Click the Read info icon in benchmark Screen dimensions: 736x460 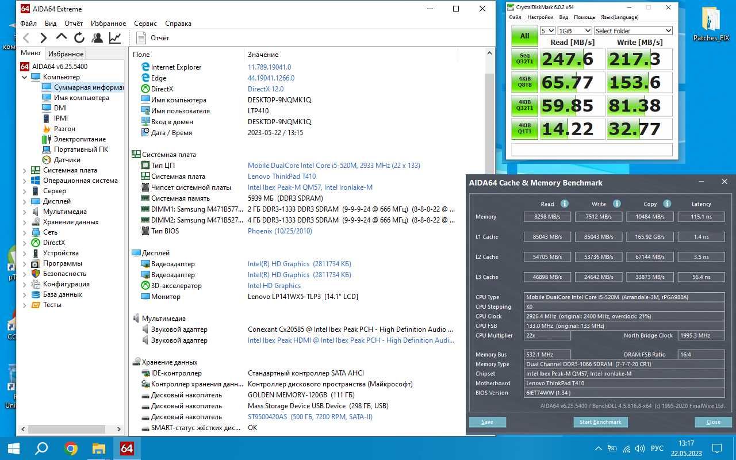coord(564,204)
